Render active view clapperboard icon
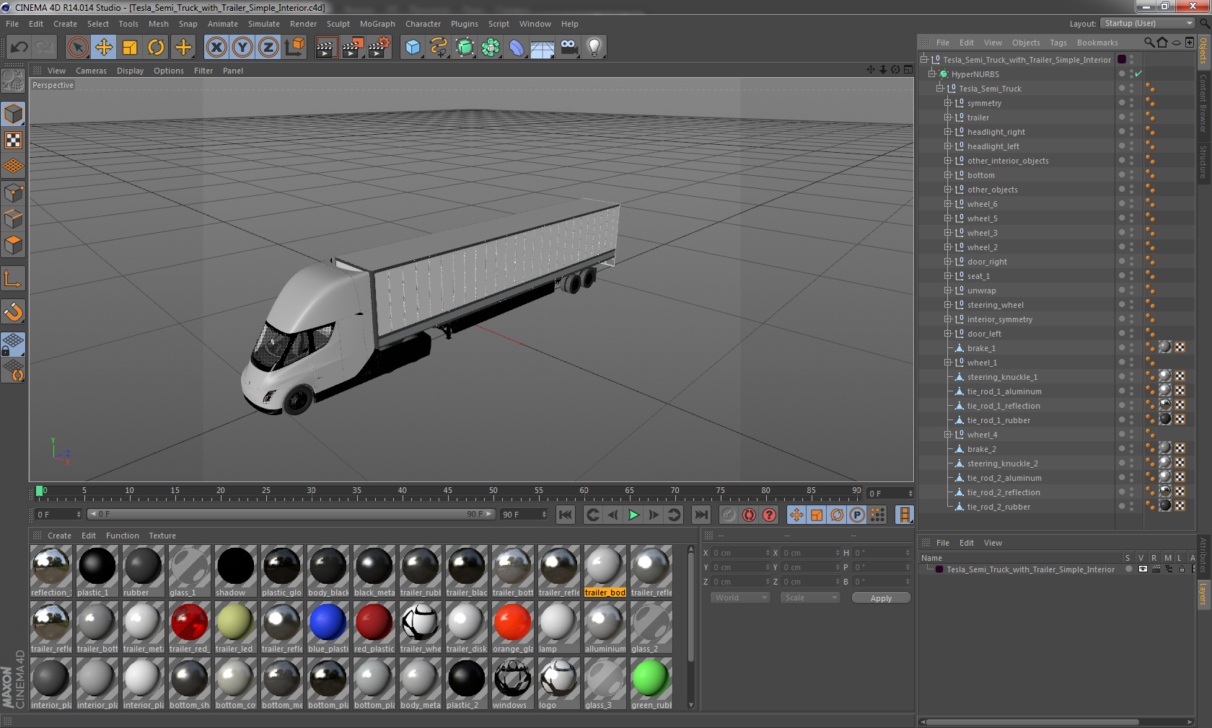 tap(326, 48)
